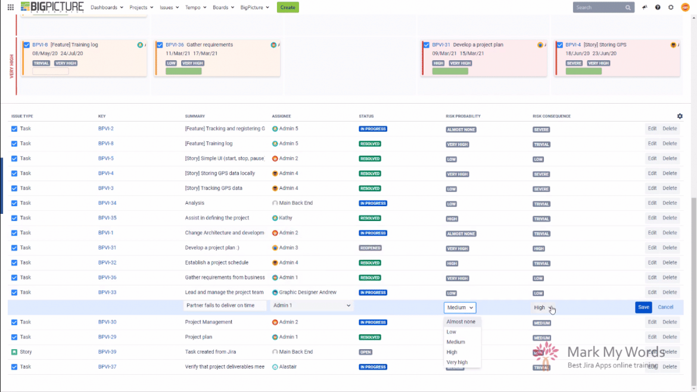Select High from probability list
697x392 pixels.
(462, 352)
